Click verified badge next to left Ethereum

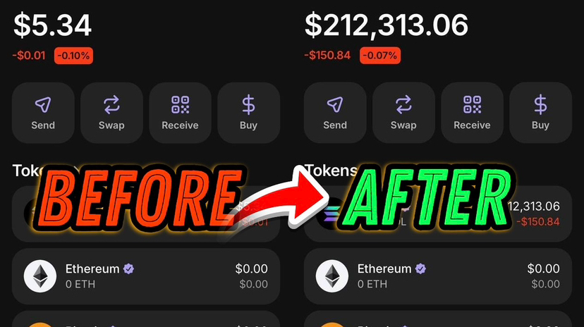(129, 269)
